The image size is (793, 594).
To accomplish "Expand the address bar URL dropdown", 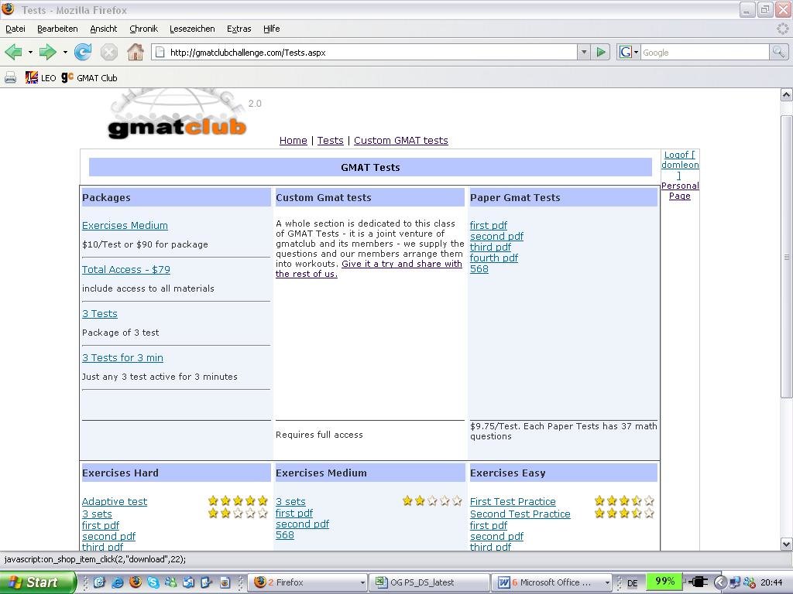I will 584,52.
